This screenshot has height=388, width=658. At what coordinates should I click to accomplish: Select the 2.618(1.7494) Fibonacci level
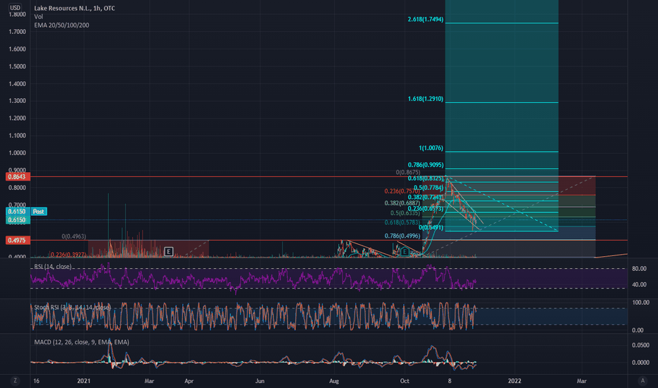pyautogui.click(x=425, y=19)
